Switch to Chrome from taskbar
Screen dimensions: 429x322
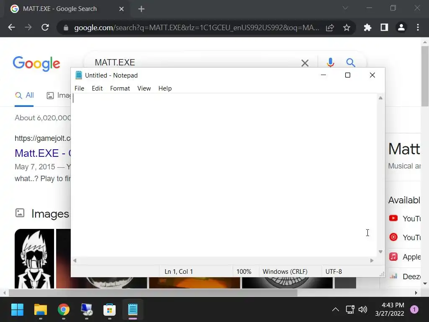point(64,310)
